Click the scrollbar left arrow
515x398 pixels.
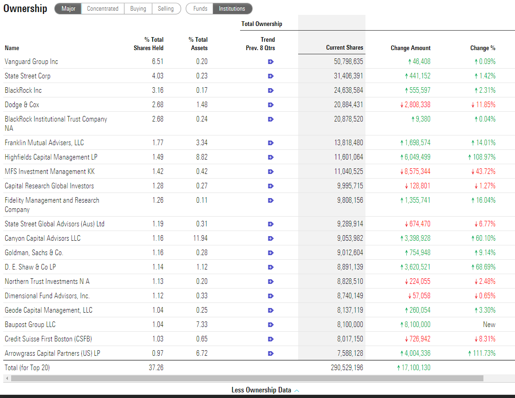pos(7,379)
